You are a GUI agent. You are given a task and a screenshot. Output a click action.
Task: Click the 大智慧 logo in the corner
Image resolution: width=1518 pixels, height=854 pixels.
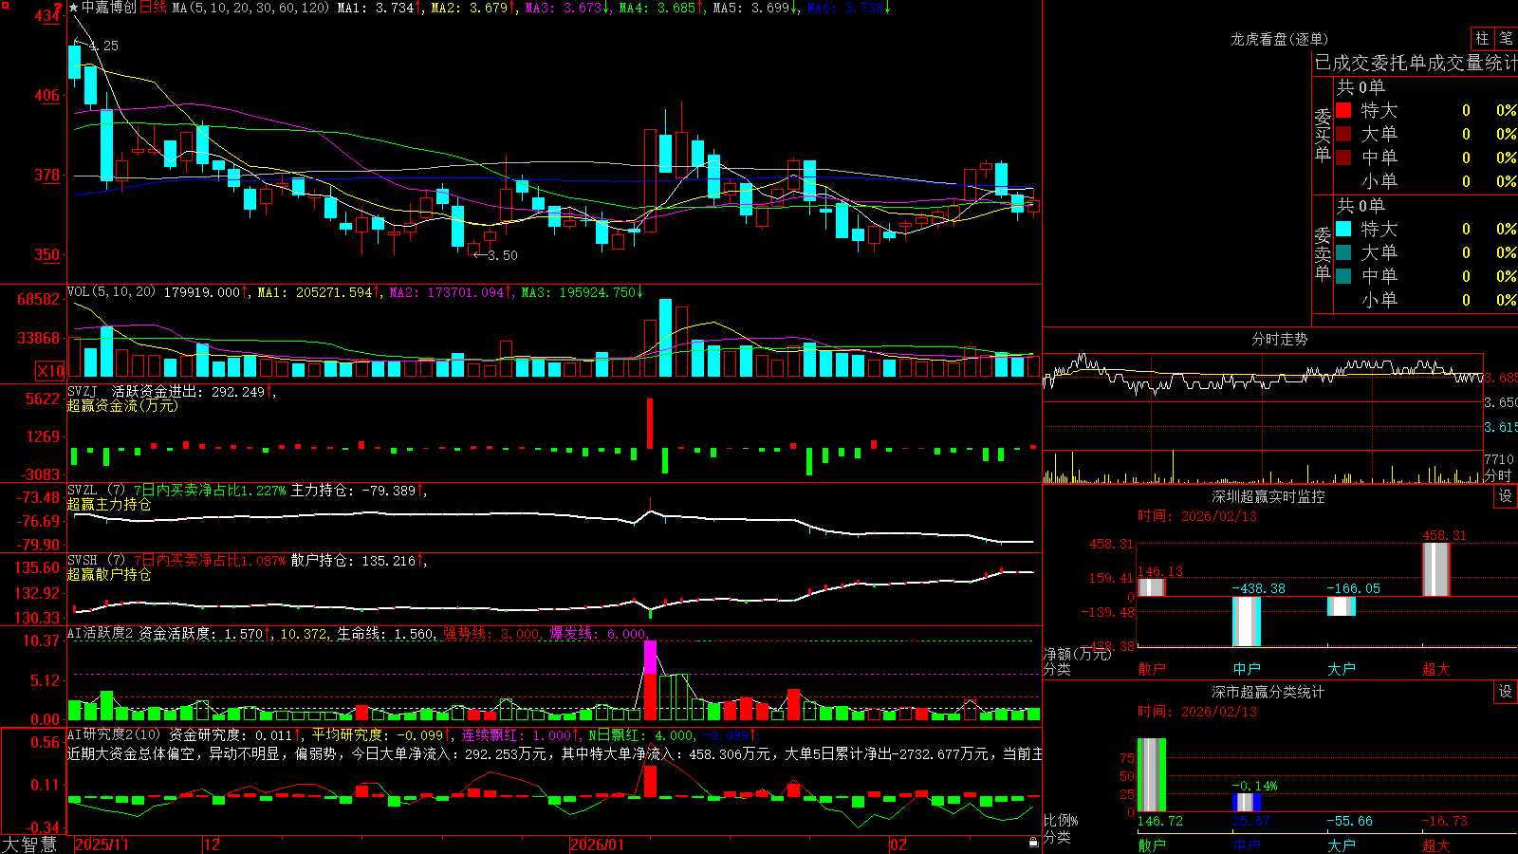(29, 845)
